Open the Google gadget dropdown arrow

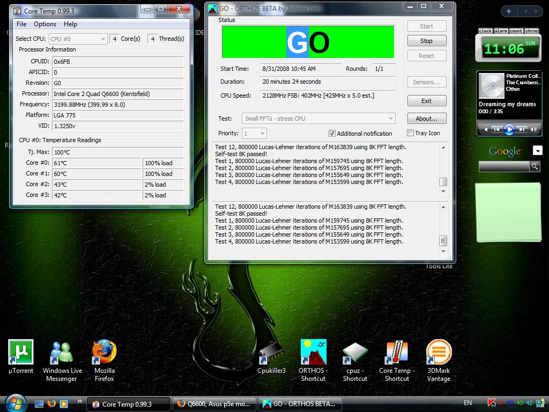coord(537,151)
